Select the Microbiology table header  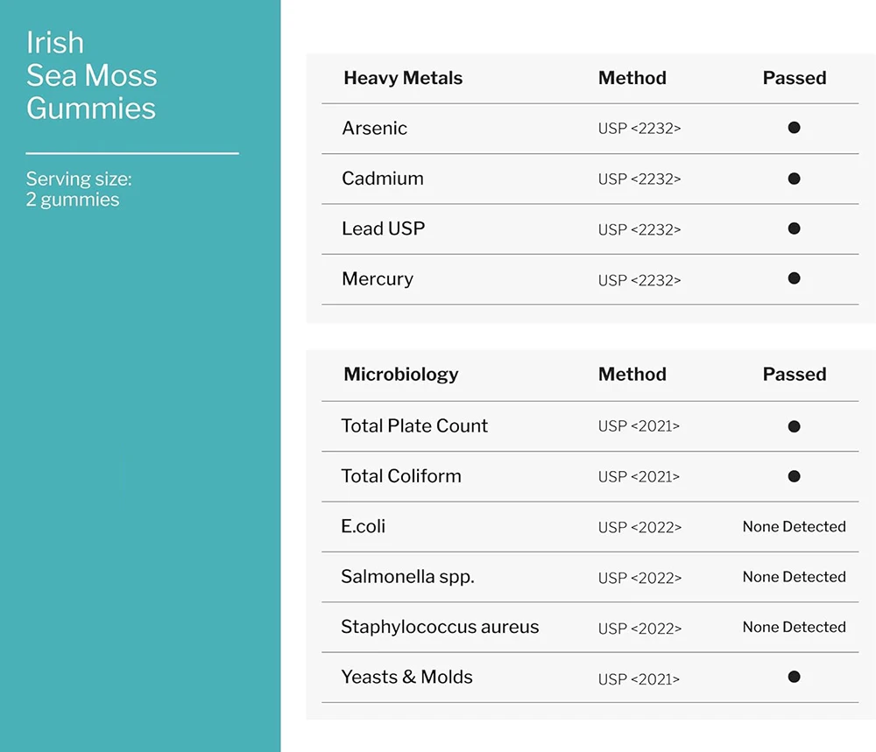click(x=400, y=374)
